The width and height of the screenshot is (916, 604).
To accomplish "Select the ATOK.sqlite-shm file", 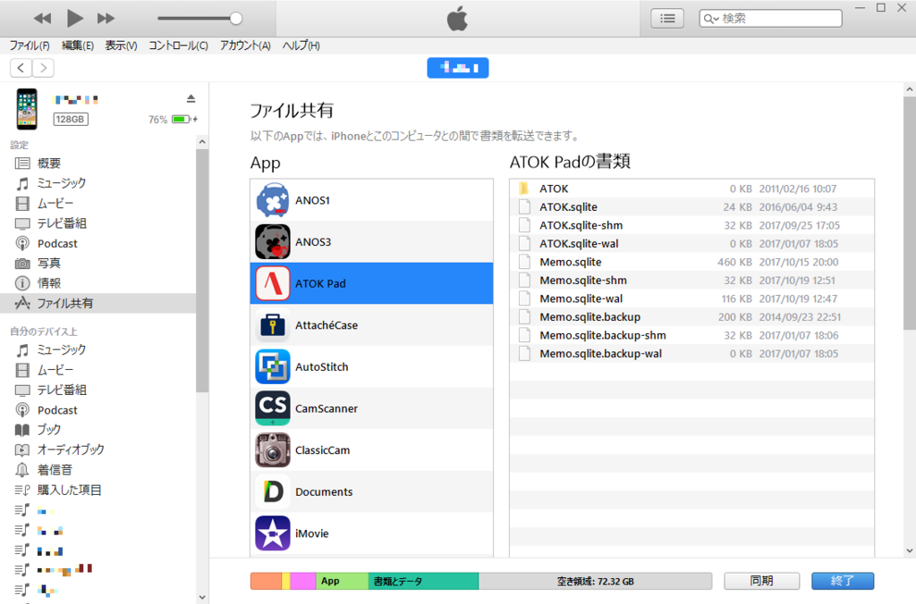I will coord(691,225).
